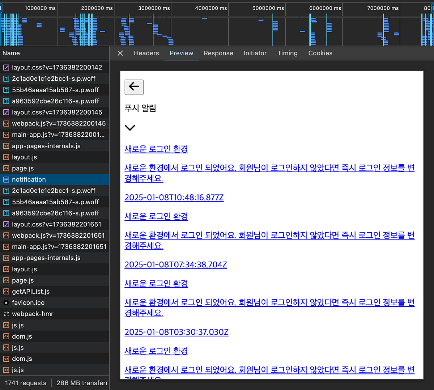Image resolution: width=434 pixels, height=390 pixels.
Task: Click the document icon next to notification
Action: [x=6, y=179]
